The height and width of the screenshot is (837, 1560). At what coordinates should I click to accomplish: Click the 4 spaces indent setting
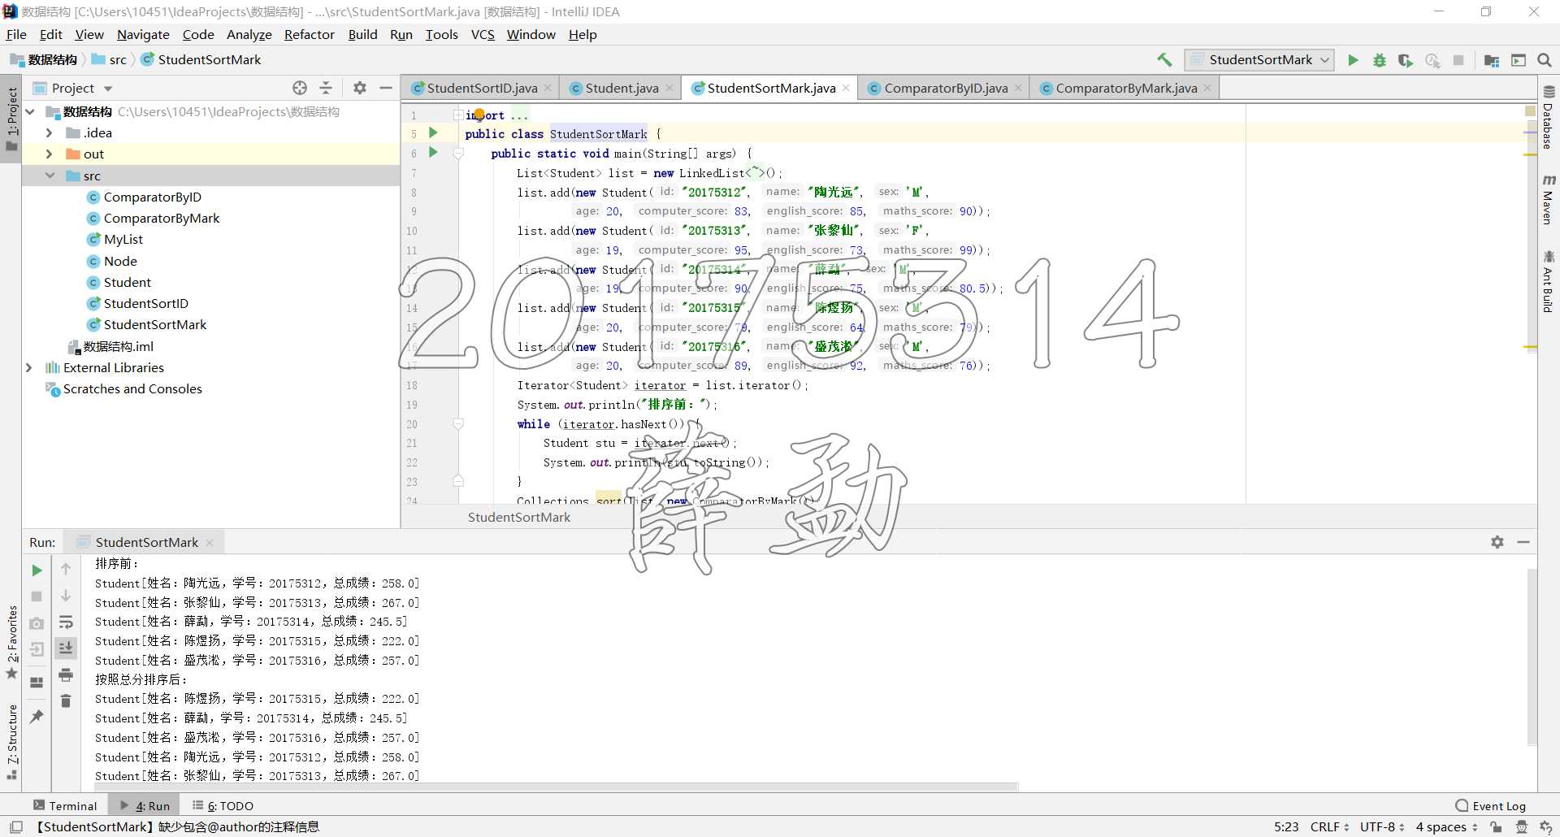coord(1446,827)
